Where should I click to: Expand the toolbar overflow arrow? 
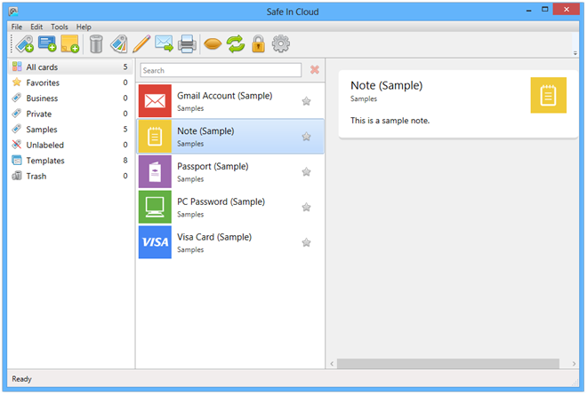point(575,53)
